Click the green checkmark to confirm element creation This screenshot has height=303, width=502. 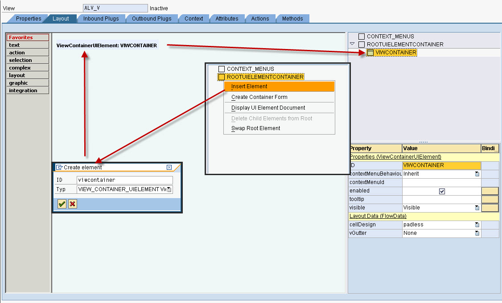(62, 205)
